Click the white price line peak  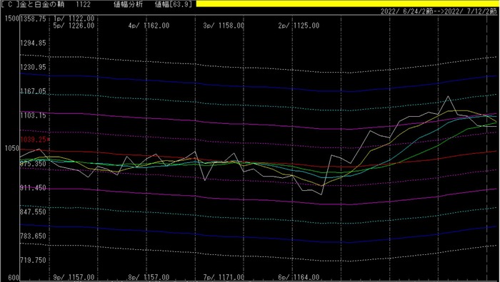[x=449, y=96]
